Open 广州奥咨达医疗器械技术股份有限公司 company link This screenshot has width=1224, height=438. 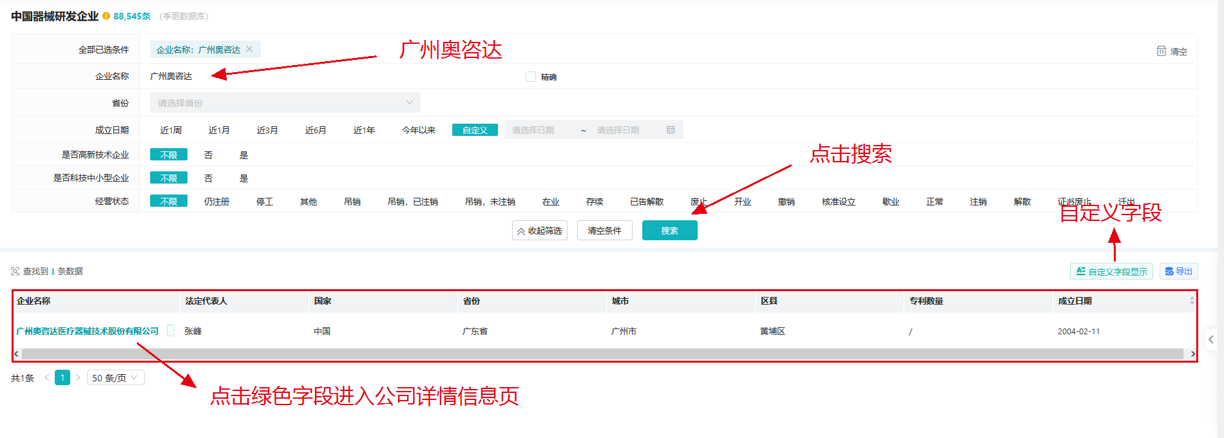pyautogui.click(x=88, y=331)
